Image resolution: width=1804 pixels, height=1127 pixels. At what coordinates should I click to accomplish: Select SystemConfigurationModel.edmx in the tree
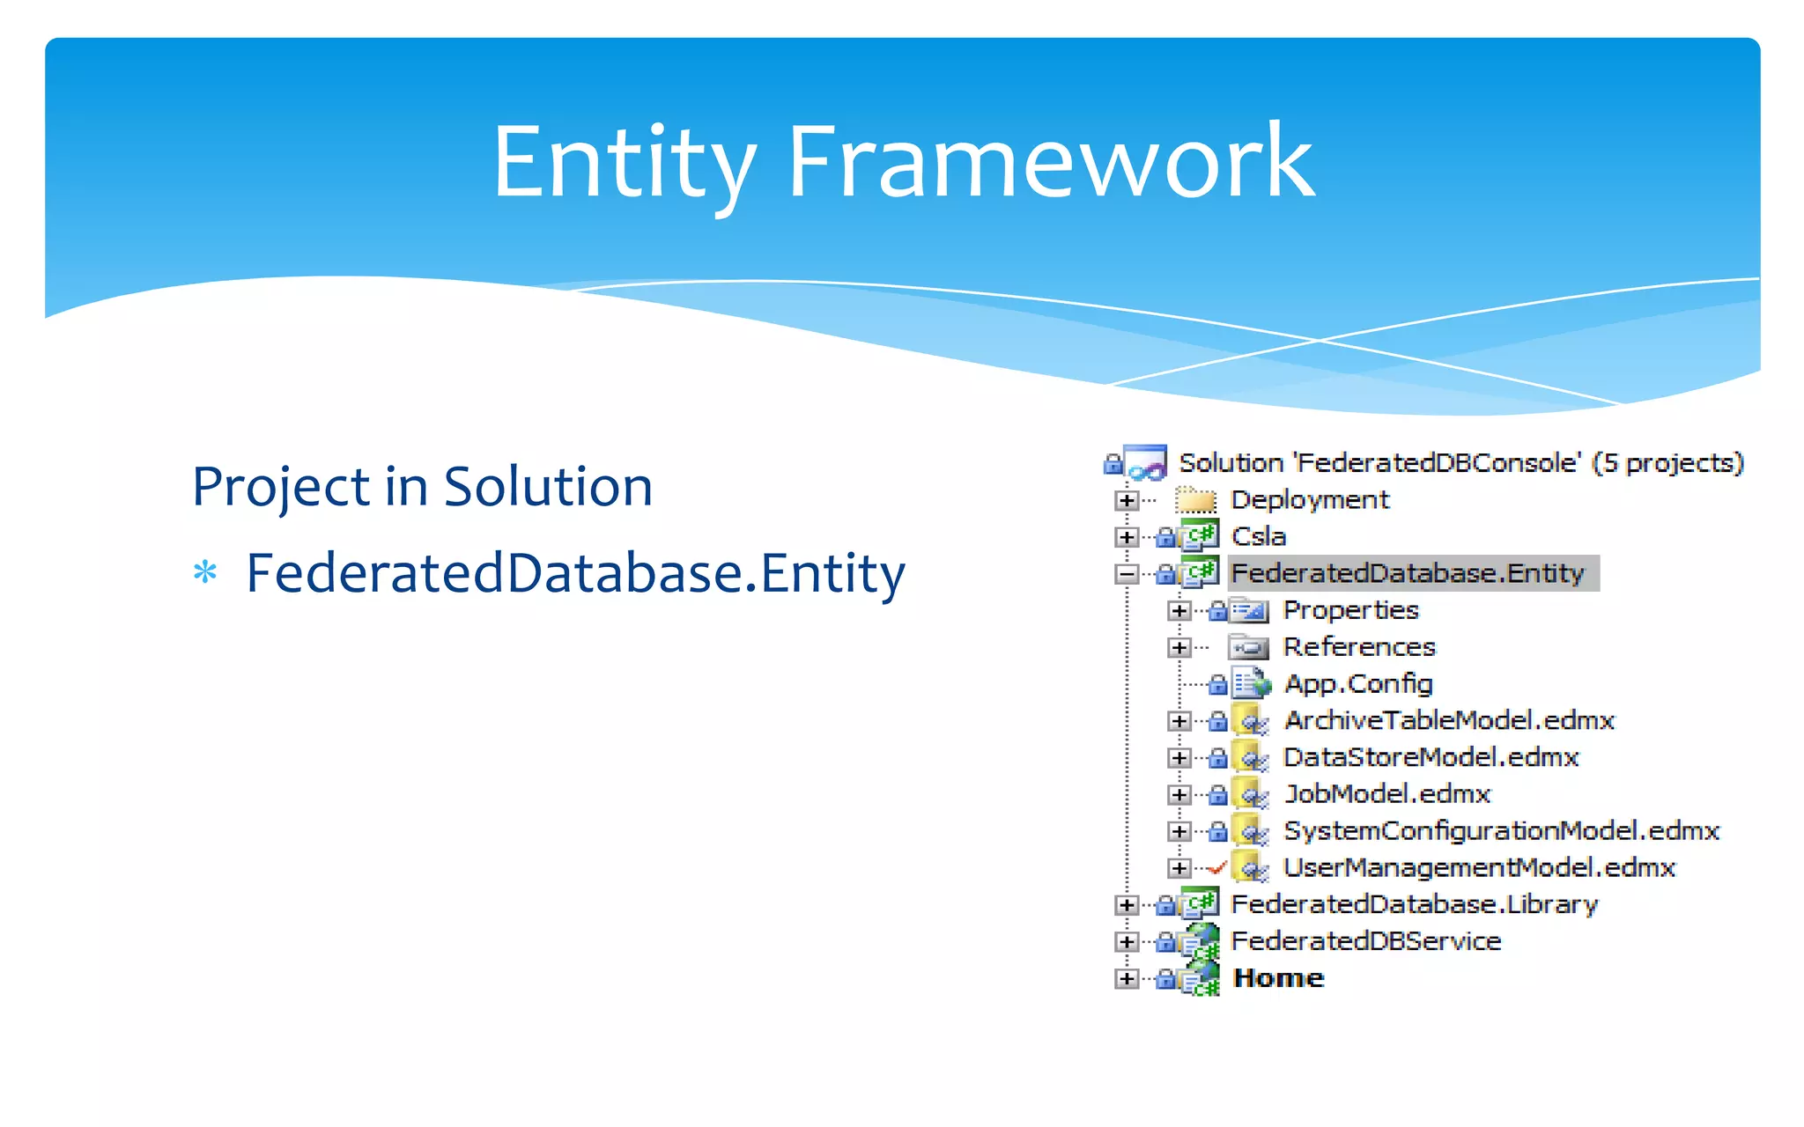pos(1502,831)
